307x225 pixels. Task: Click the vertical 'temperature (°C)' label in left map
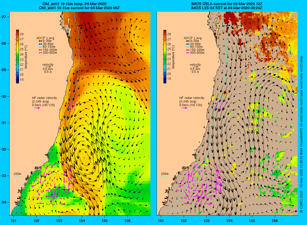tap(26, 57)
